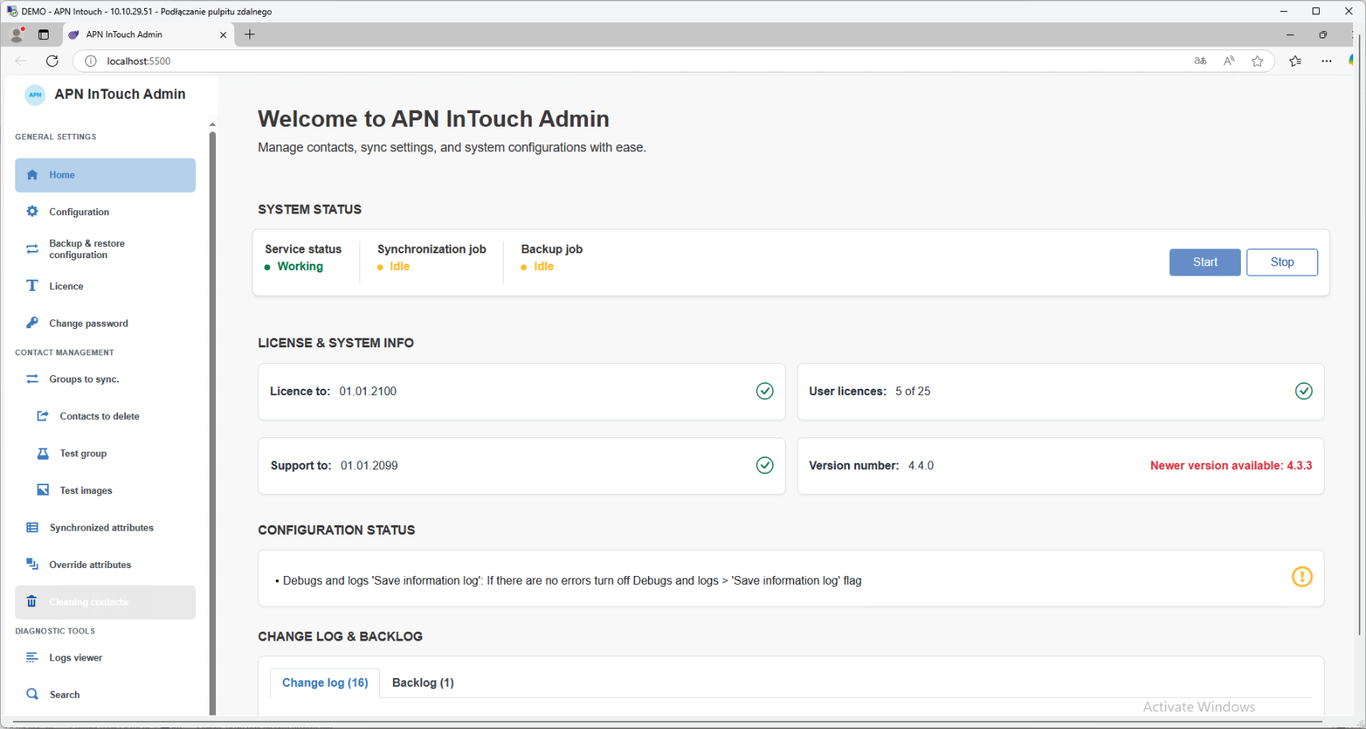Viewport: 1366px width, 729px height.
Task: Open Test group page
Action: tap(111, 453)
